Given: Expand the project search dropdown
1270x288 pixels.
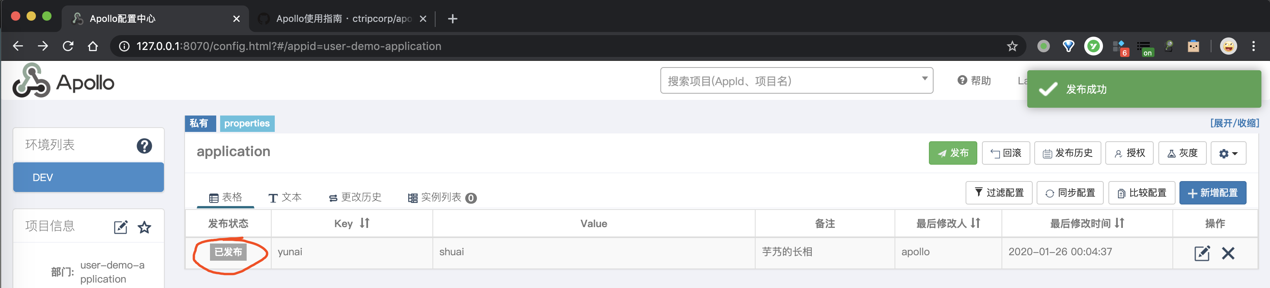Looking at the screenshot, I should point(924,79).
